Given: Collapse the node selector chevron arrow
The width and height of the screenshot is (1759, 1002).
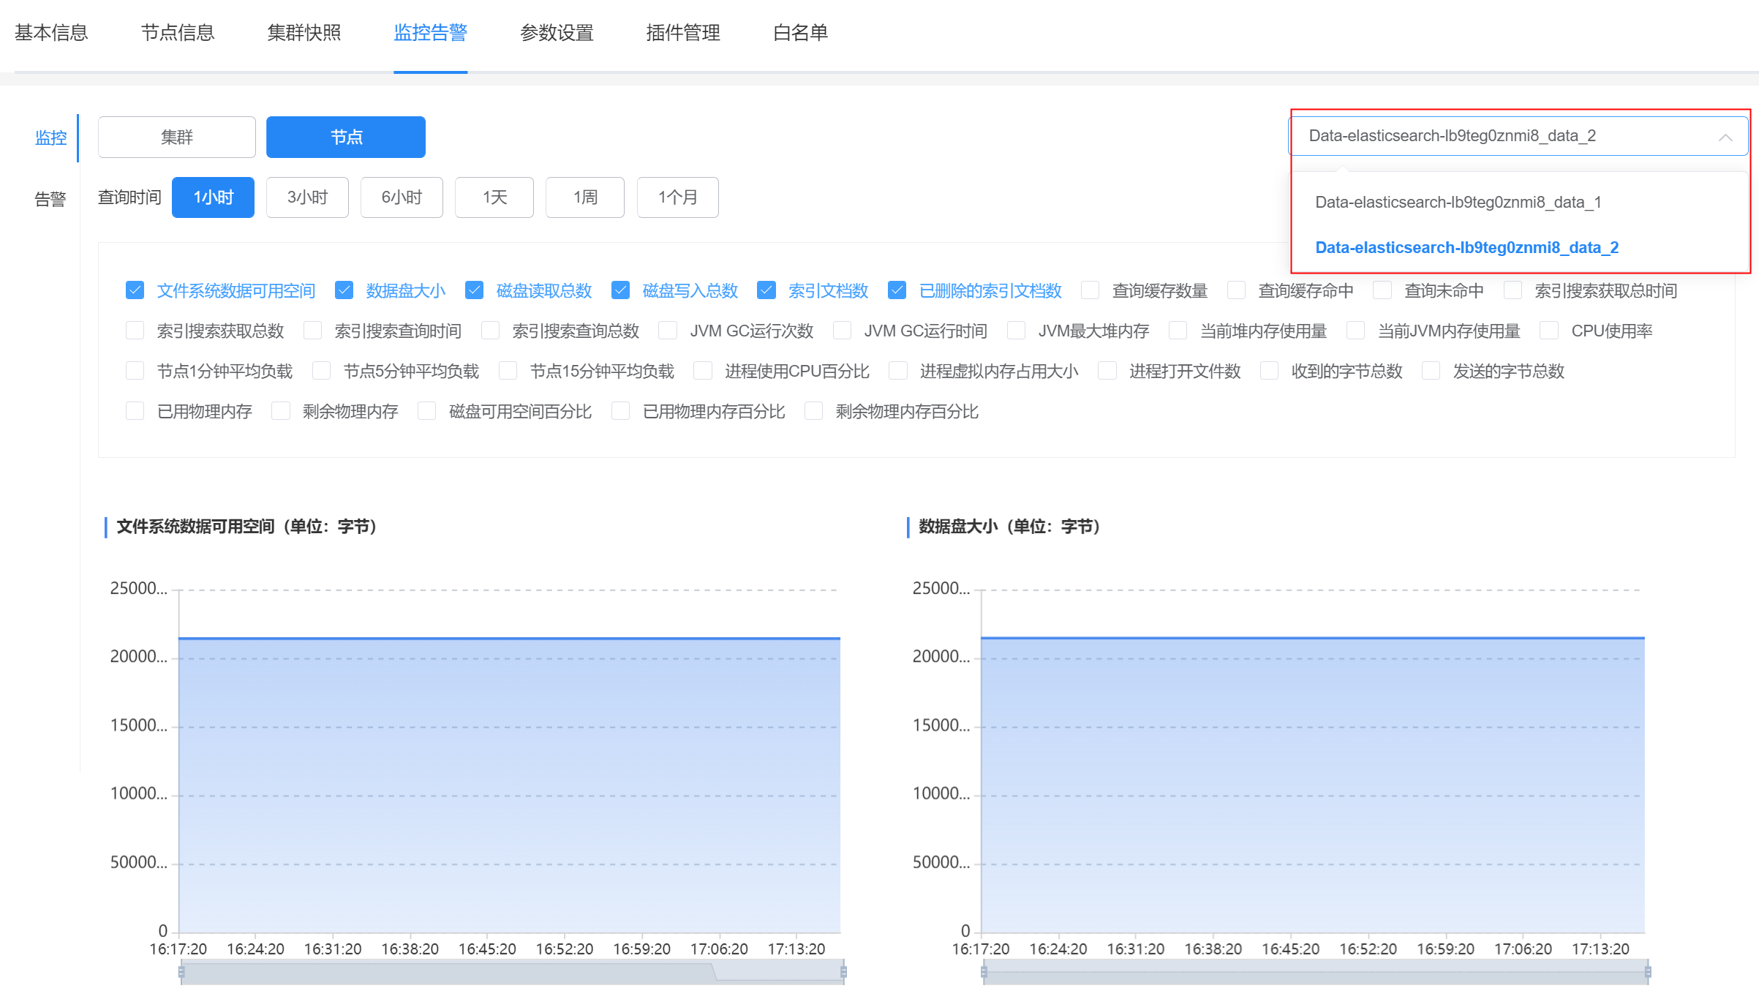Looking at the screenshot, I should coord(1725,137).
